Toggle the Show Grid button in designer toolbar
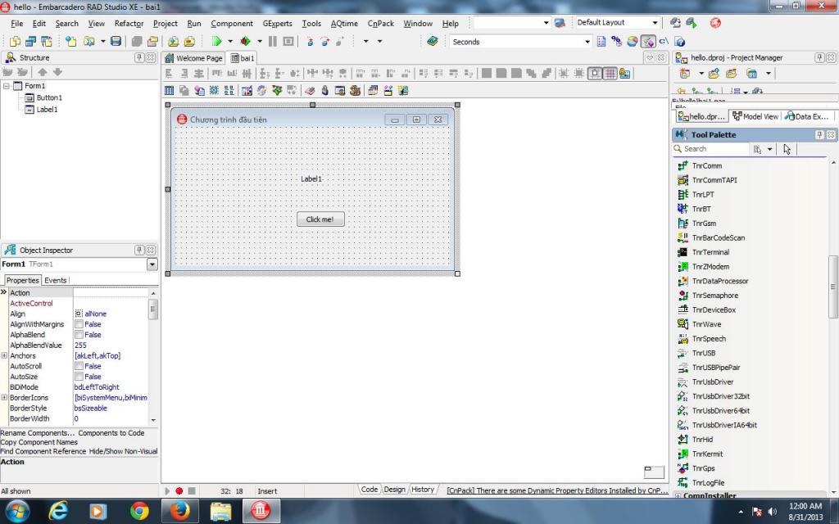The width and height of the screenshot is (839, 524). tap(610, 73)
